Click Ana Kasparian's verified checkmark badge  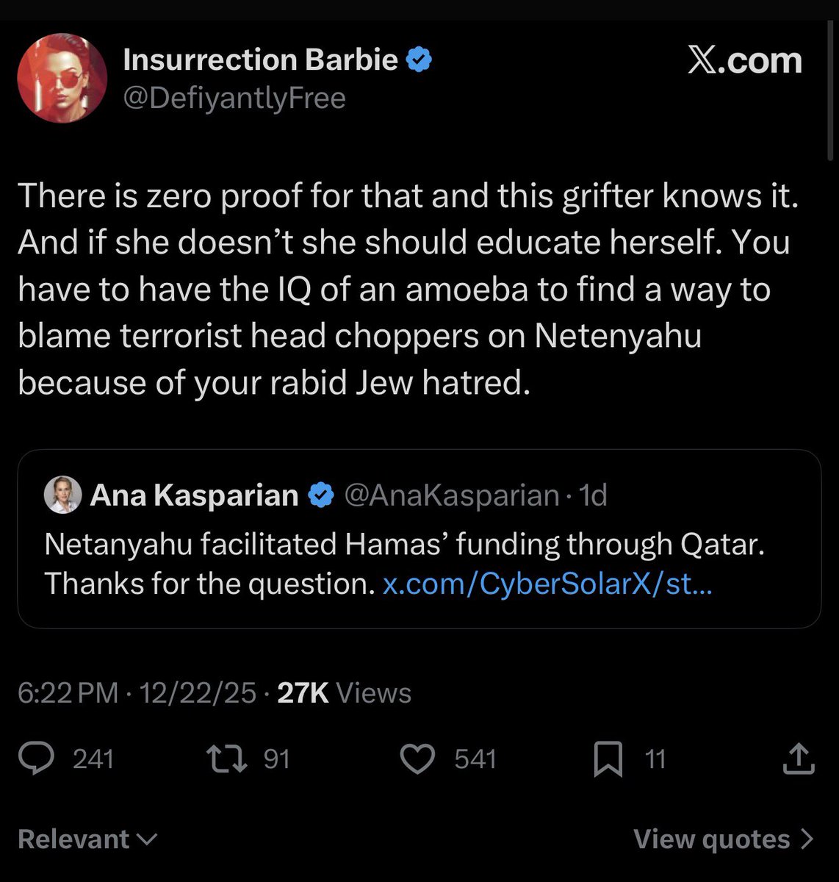click(x=320, y=495)
